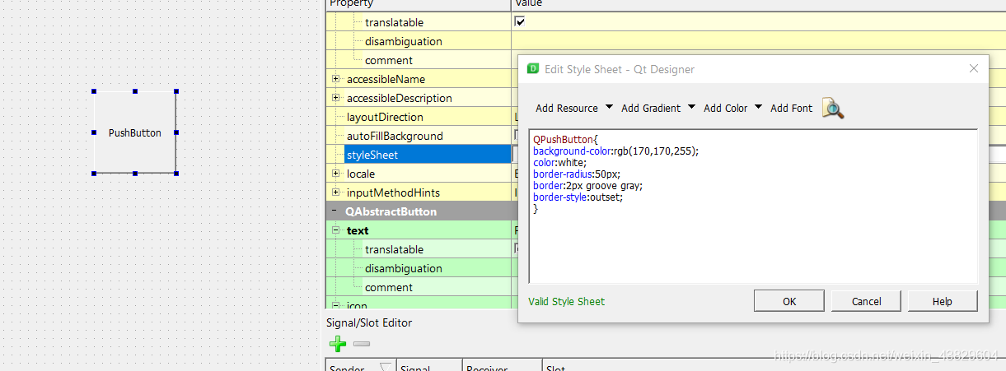Screen dimensions: 1006x371
Task: Click the Signal column header
Action: point(429,365)
